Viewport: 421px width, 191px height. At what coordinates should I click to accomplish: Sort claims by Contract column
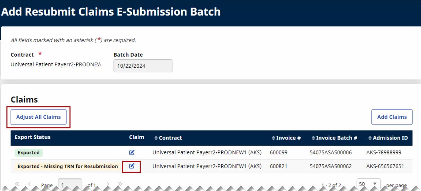tap(168, 138)
